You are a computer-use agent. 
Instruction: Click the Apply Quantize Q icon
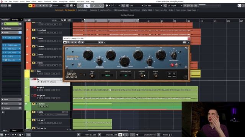click(x=165, y=6)
